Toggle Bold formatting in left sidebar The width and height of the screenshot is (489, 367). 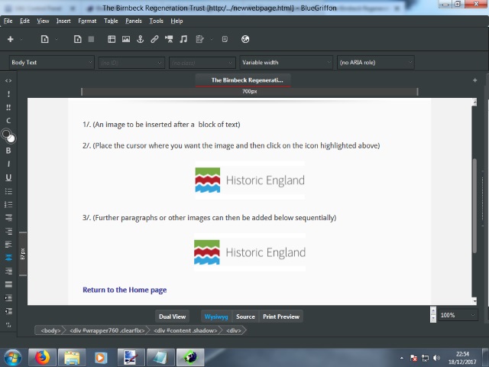tap(8, 151)
